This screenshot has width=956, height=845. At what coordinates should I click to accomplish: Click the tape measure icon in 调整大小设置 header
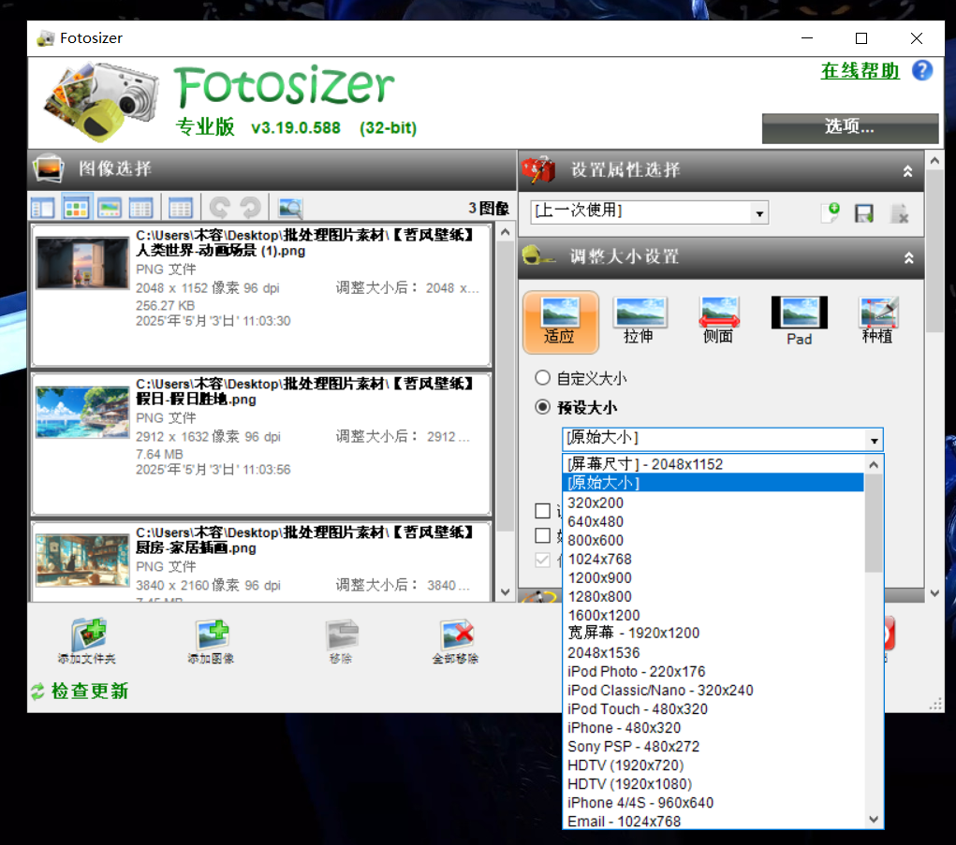tap(537, 255)
